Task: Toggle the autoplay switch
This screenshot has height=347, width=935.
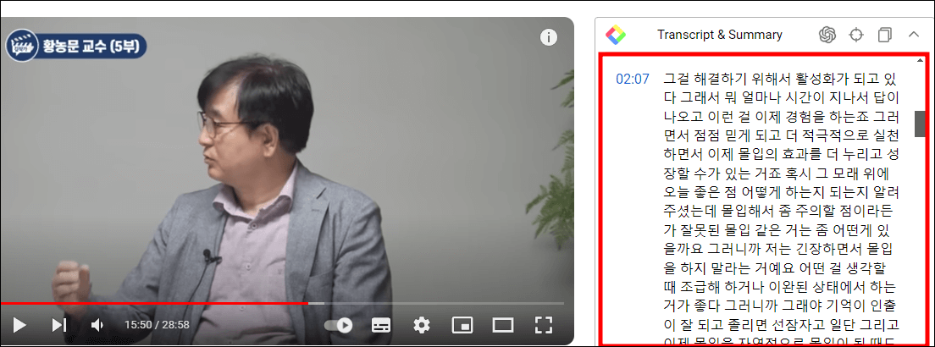Action: pos(339,325)
